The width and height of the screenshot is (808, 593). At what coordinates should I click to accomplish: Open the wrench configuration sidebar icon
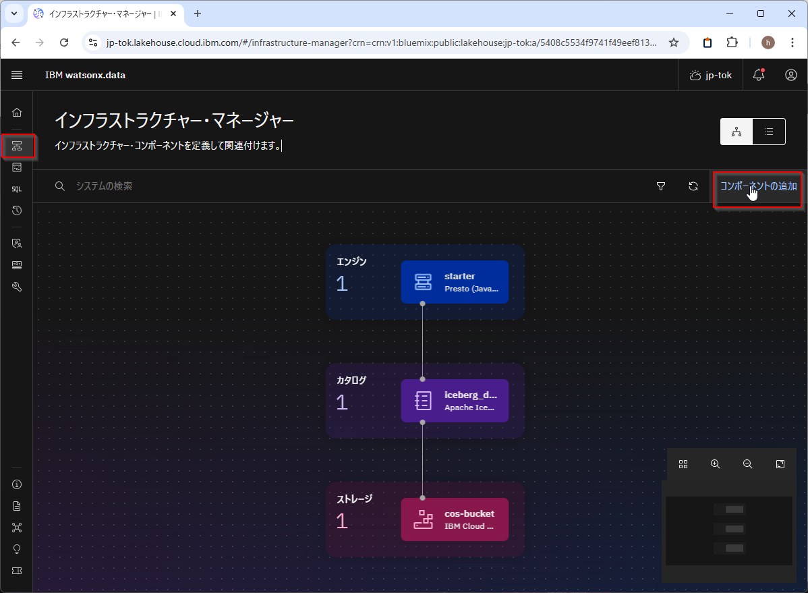click(17, 287)
